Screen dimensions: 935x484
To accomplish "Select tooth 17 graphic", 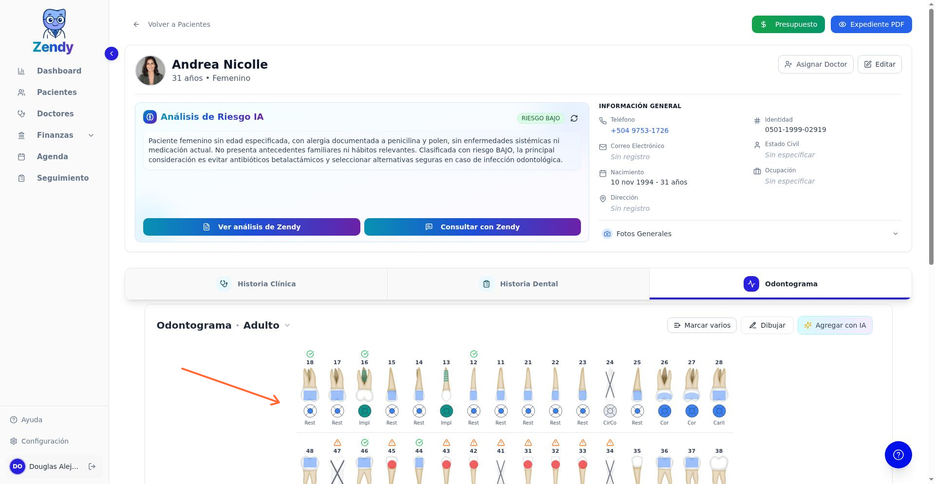I will pos(337,385).
